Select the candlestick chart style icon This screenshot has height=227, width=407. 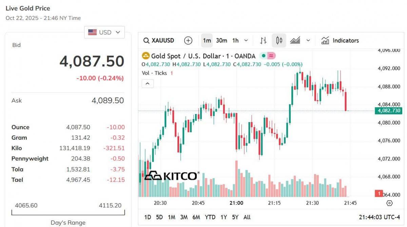279,40
